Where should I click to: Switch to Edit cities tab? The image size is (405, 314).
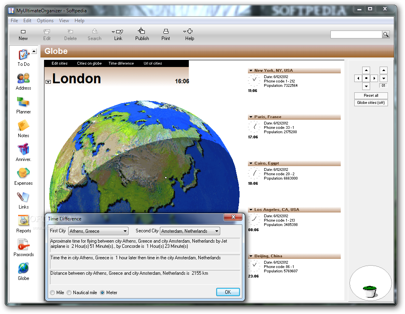click(60, 63)
